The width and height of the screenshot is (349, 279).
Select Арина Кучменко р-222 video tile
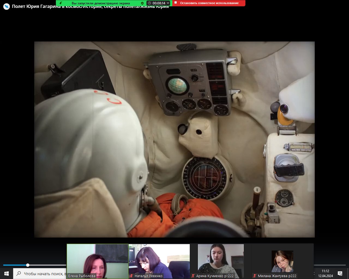[221, 261]
